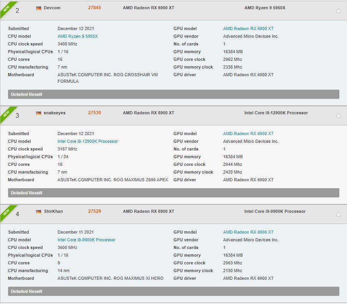The image size is (347, 304).
Task: Click the German flag next to snakeeyes
Action: pos(38,113)
